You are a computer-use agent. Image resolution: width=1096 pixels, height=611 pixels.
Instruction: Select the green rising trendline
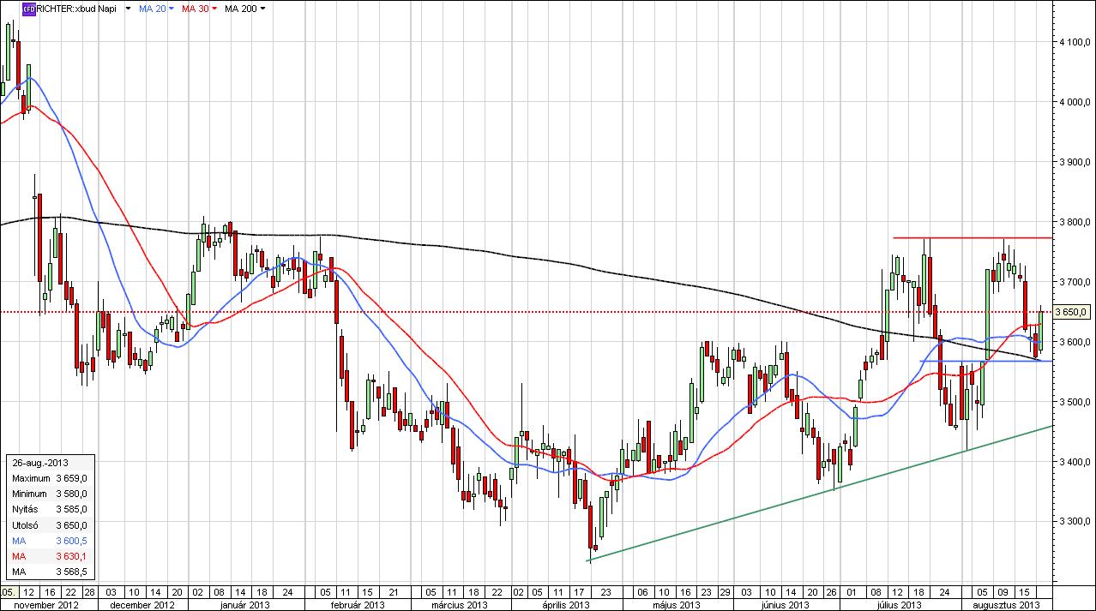820,493
